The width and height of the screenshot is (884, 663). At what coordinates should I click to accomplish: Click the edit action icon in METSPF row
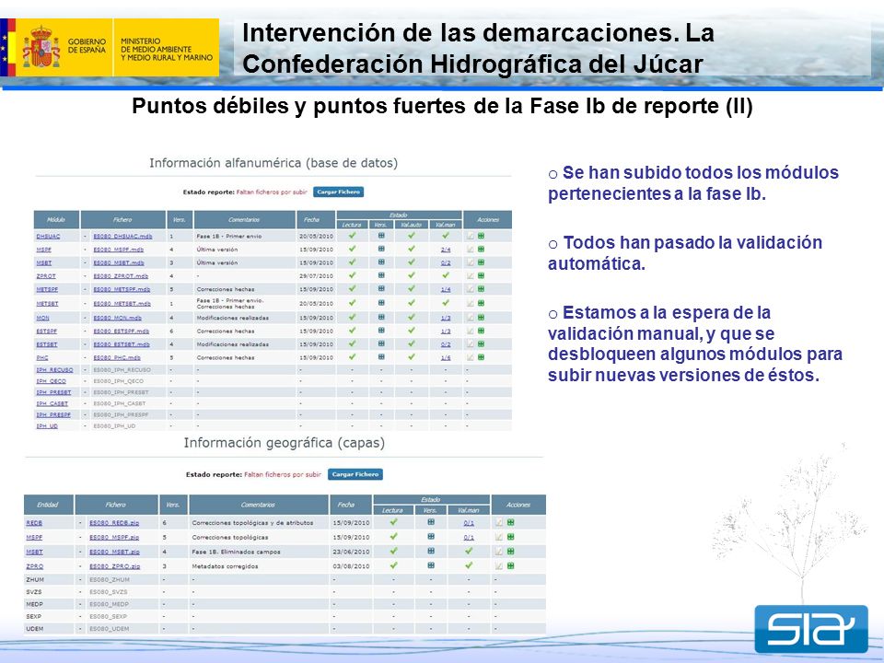[471, 288]
